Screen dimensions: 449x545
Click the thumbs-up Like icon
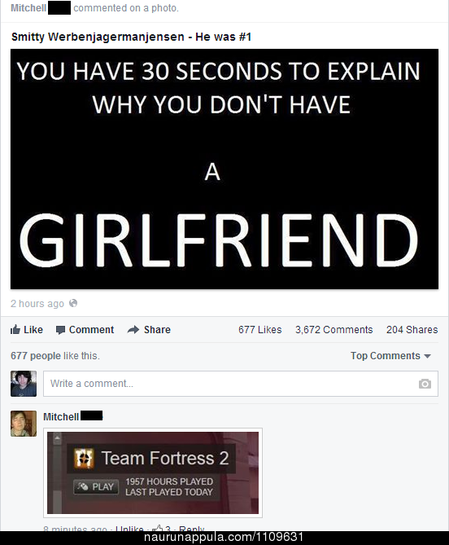tap(15, 329)
